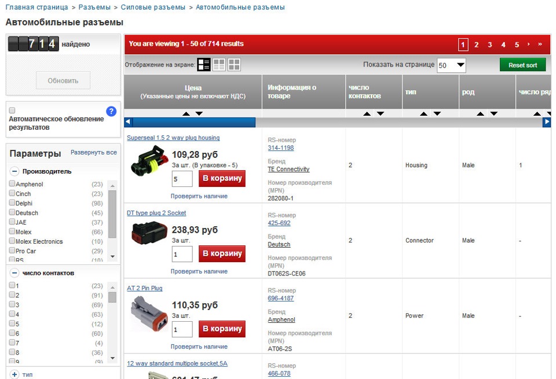Open Разъемы breadcrumb link
This screenshot has height=379, width=556.
(x=94, y=7)
